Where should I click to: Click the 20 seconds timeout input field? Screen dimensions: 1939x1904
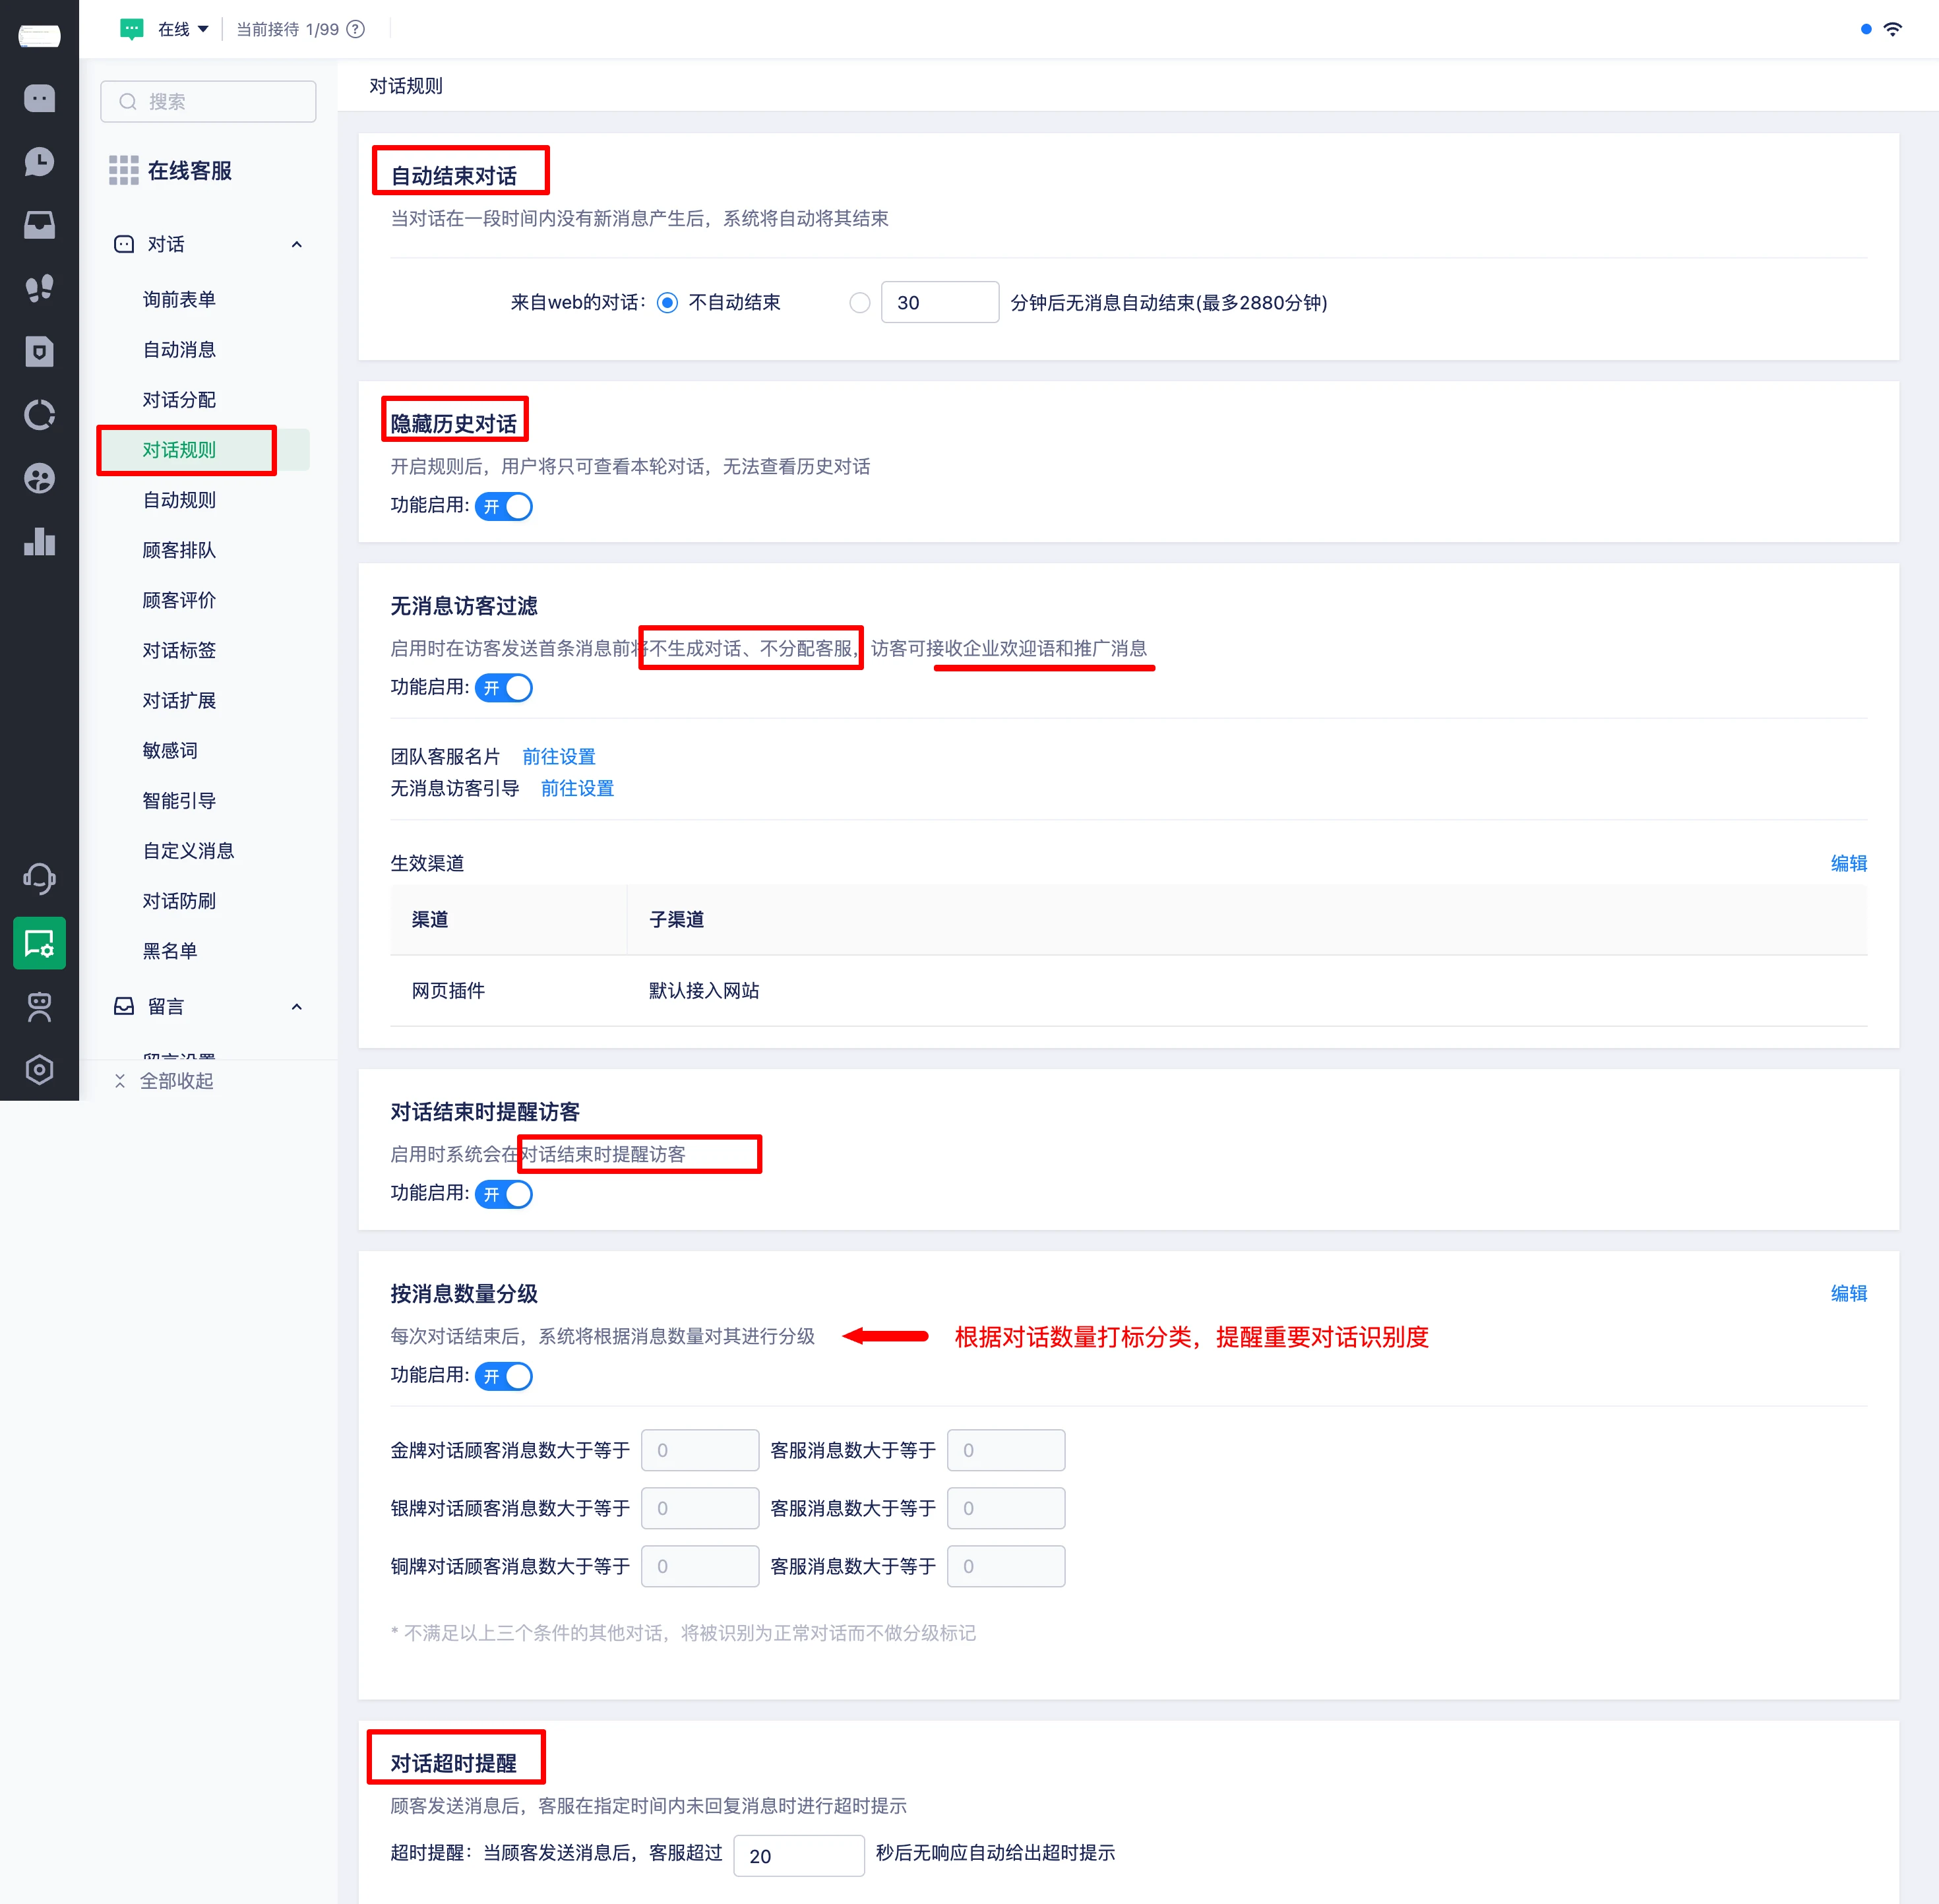coord(798,1855)
